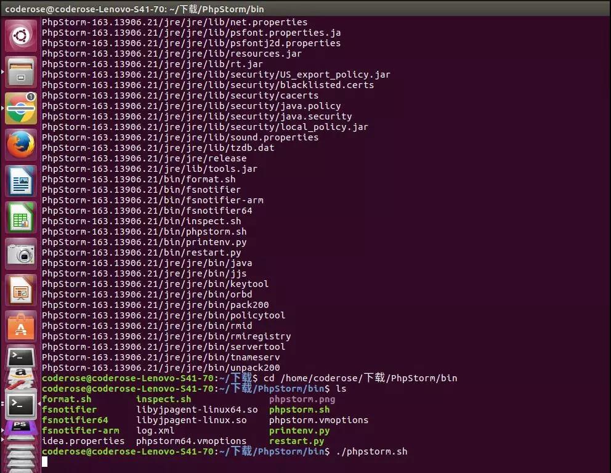Screen dimensions: 611x473
Task: Open the Ubuntu Dash search launcher
Action: click(x=21, y=36)
